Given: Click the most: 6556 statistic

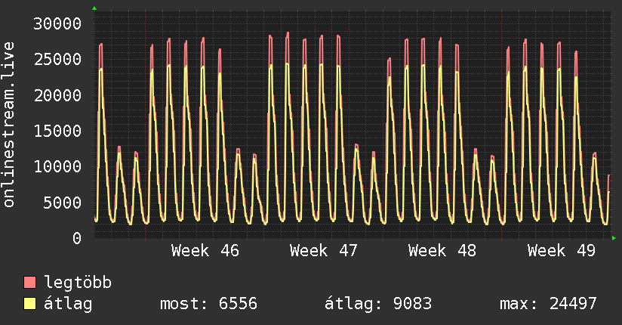Looking at the screenshot, I should point(209,304).
